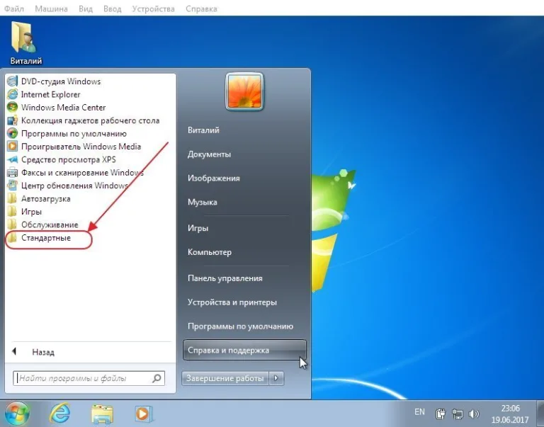The image size is (544, 427).
Task: Open Изображения in the Start menu
Action: (214, 178)
